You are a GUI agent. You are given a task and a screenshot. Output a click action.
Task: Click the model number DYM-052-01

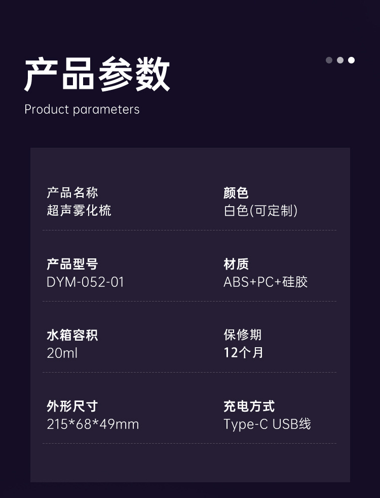[x=85, y=282]
